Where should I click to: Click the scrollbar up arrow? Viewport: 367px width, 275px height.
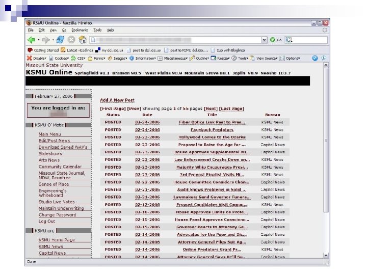(x=326, y=66)
